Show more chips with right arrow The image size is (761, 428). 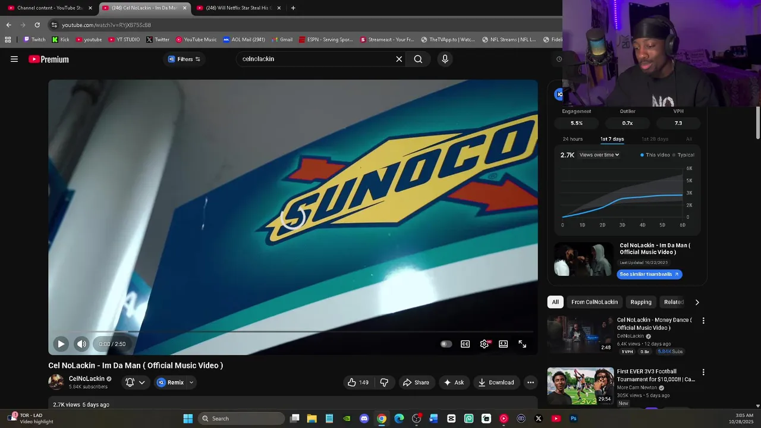[697, 302]
